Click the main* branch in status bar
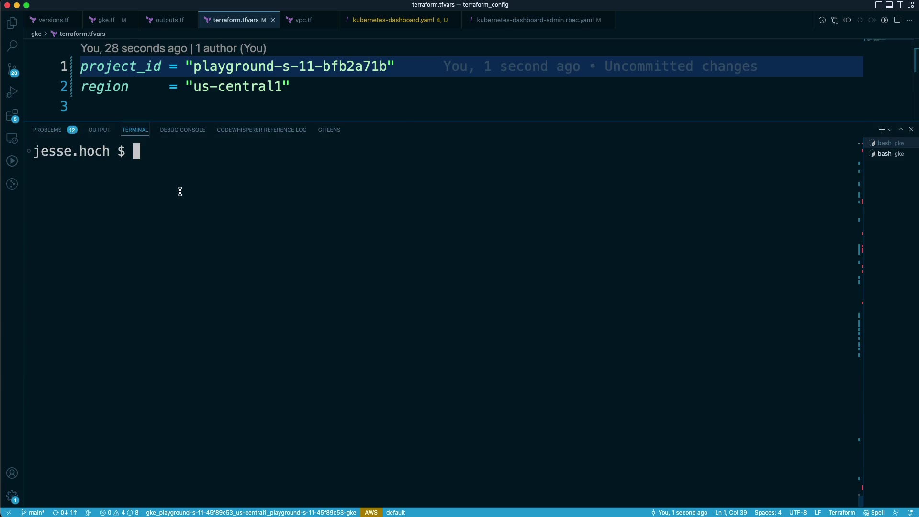The width and height of the screenshot is (919, 517). click(x=33, y=512)
